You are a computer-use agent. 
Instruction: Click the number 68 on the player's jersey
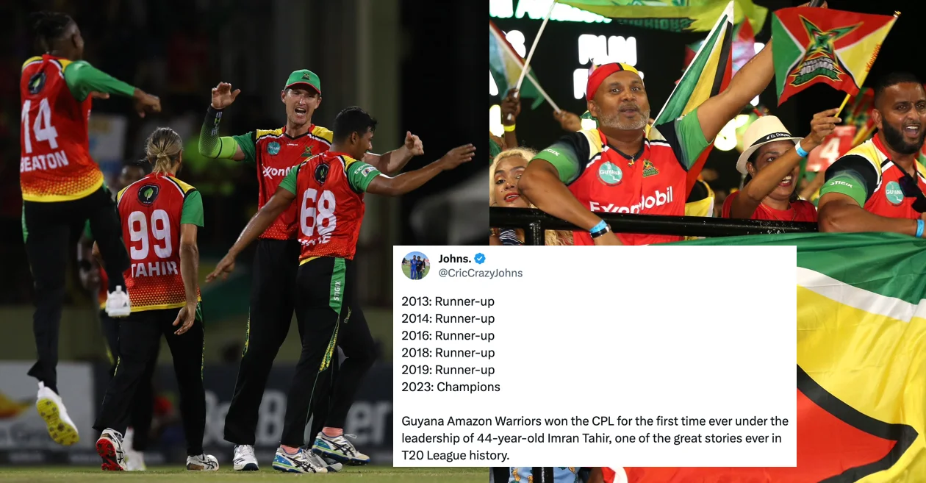[317, 212]
